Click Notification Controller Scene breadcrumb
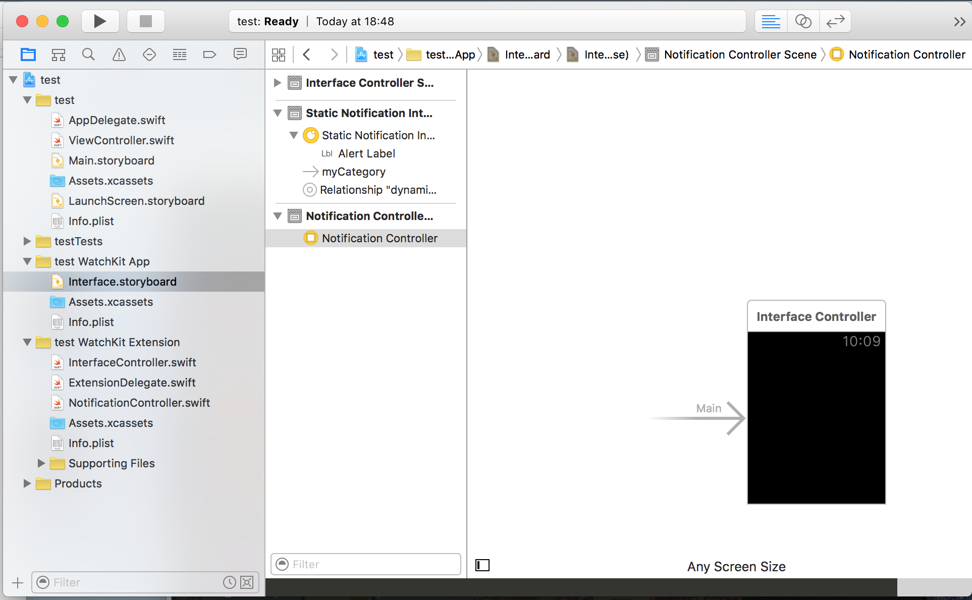 point(739,54)
